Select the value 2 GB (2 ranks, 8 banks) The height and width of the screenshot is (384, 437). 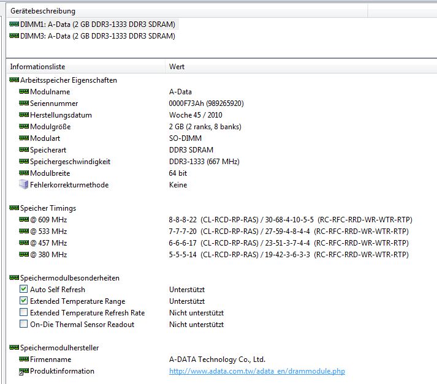click(x=205, y=127)
